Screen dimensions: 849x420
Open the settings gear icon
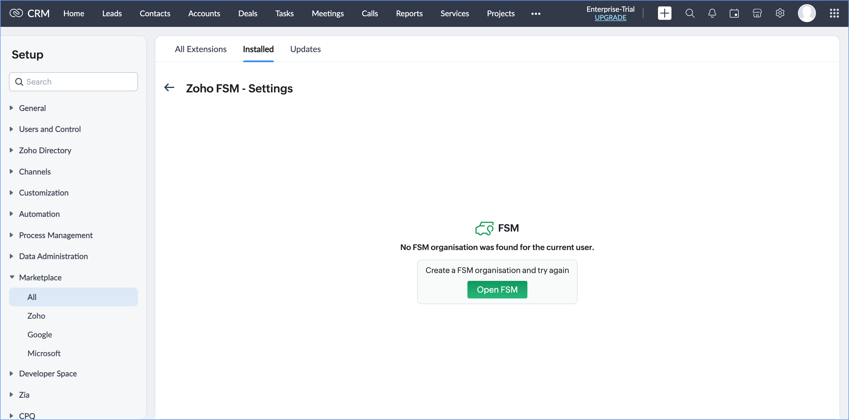780,13
